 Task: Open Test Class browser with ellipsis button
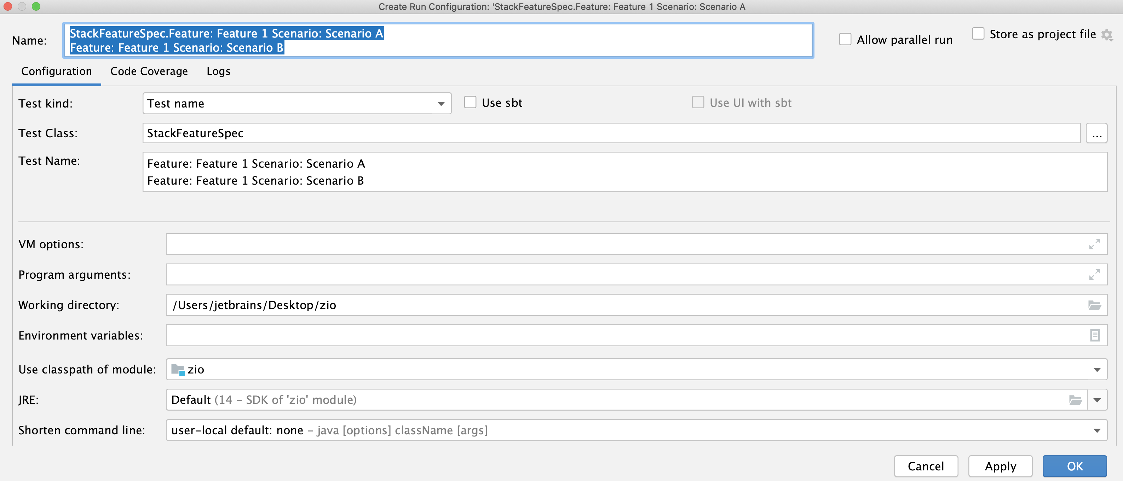(1097, 133)
